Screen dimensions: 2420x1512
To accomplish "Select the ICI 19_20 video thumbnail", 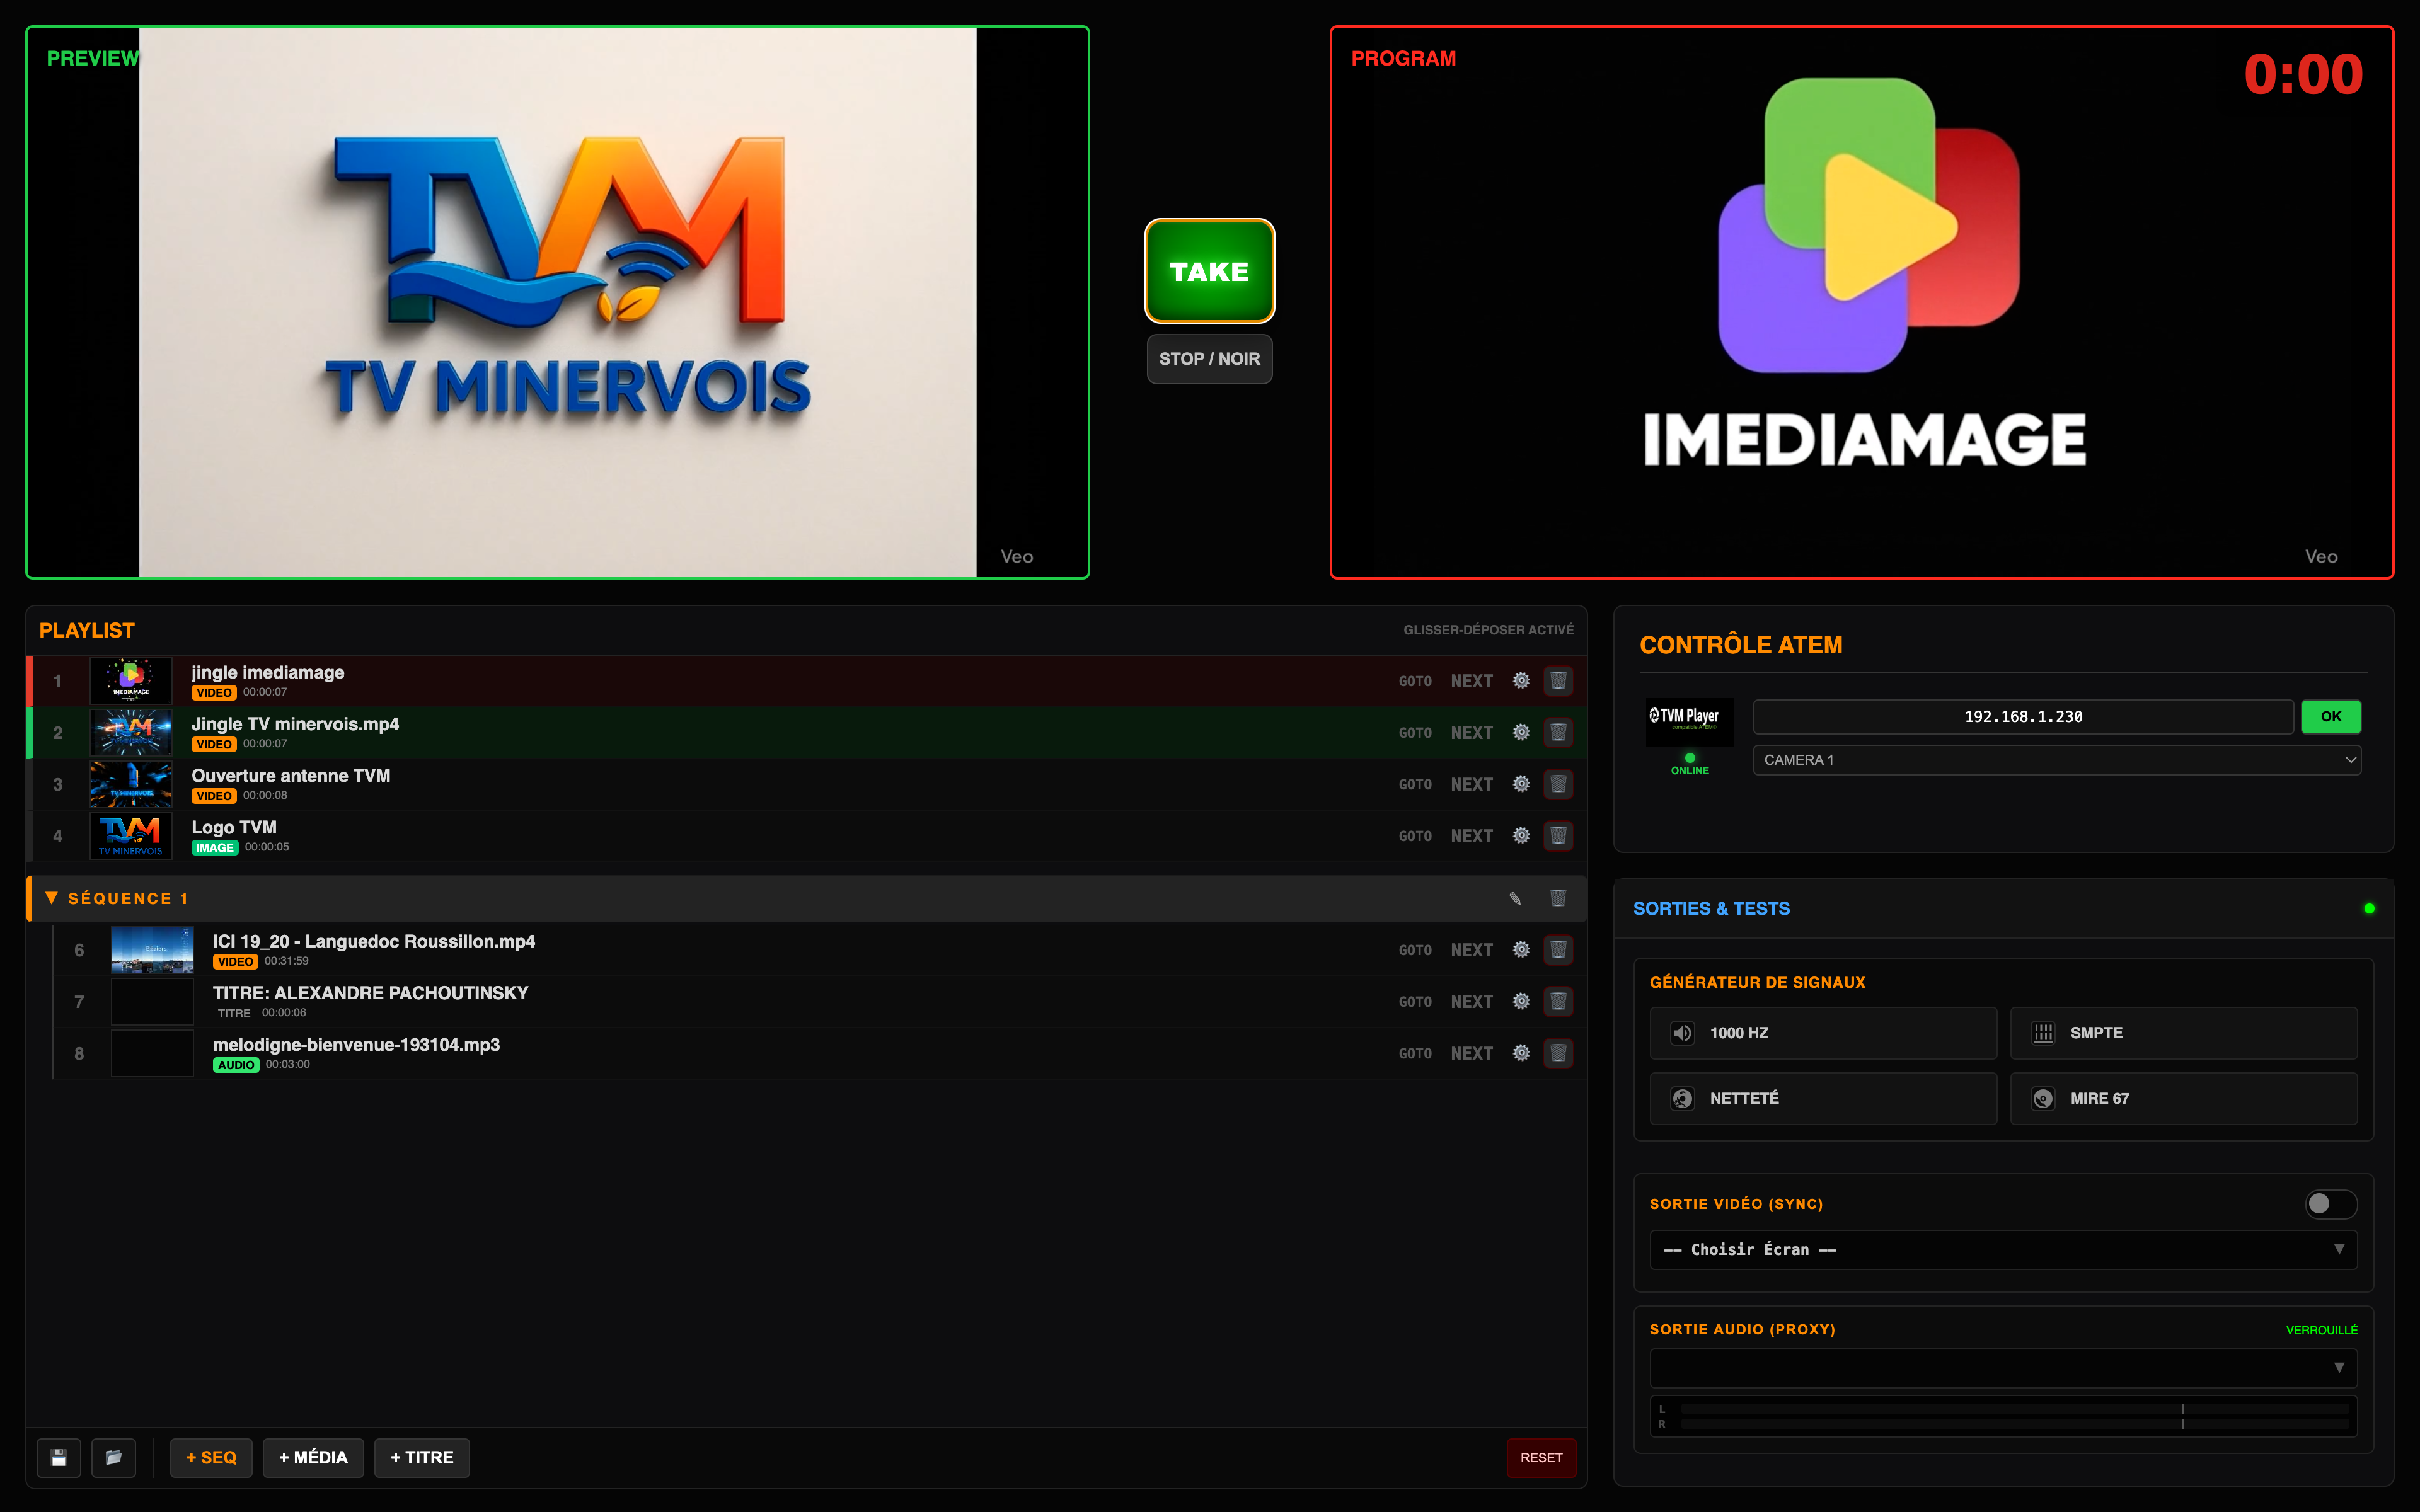I will 152,950.
